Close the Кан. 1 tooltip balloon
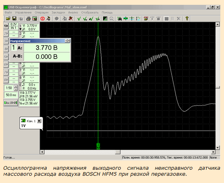The height and width of the screenshot is (183, 224). [x=39, y=121]
